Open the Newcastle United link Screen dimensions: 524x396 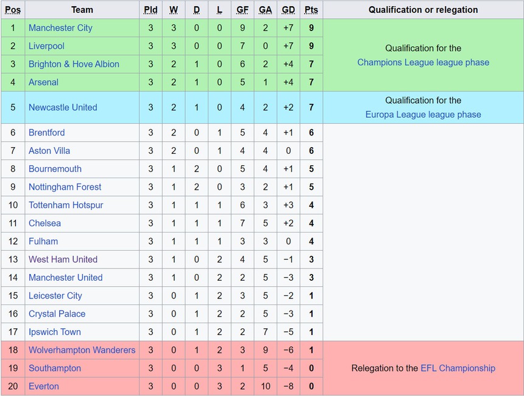coord(63,107)
